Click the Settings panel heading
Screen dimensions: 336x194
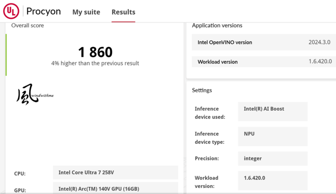click(202, 90)
